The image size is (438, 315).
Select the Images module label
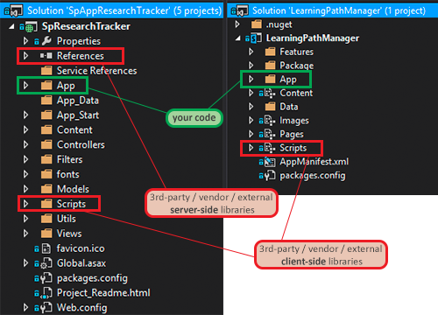pos(294,121)
